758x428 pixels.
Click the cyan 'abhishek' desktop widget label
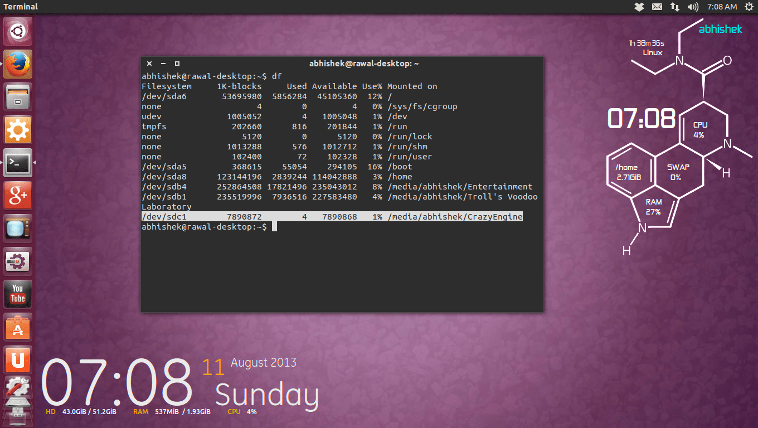pos(721,29)
